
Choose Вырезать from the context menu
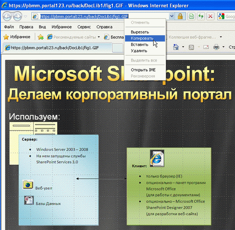click(139, 32)
